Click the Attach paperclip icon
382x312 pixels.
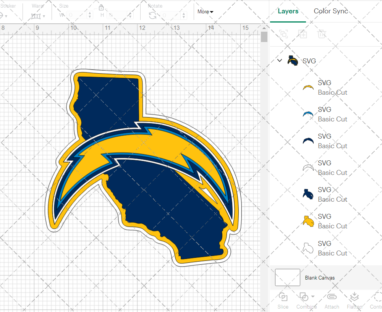(x=332, y=297)
